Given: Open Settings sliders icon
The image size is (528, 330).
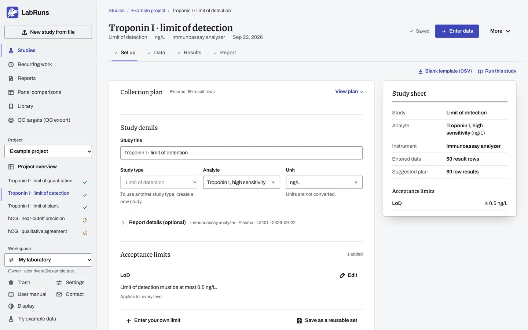Looking at the screenshot, I should click(x=59, y=283).
